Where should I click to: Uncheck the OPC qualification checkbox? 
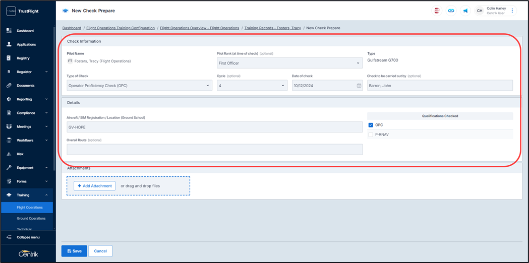[x=371, y=125]
